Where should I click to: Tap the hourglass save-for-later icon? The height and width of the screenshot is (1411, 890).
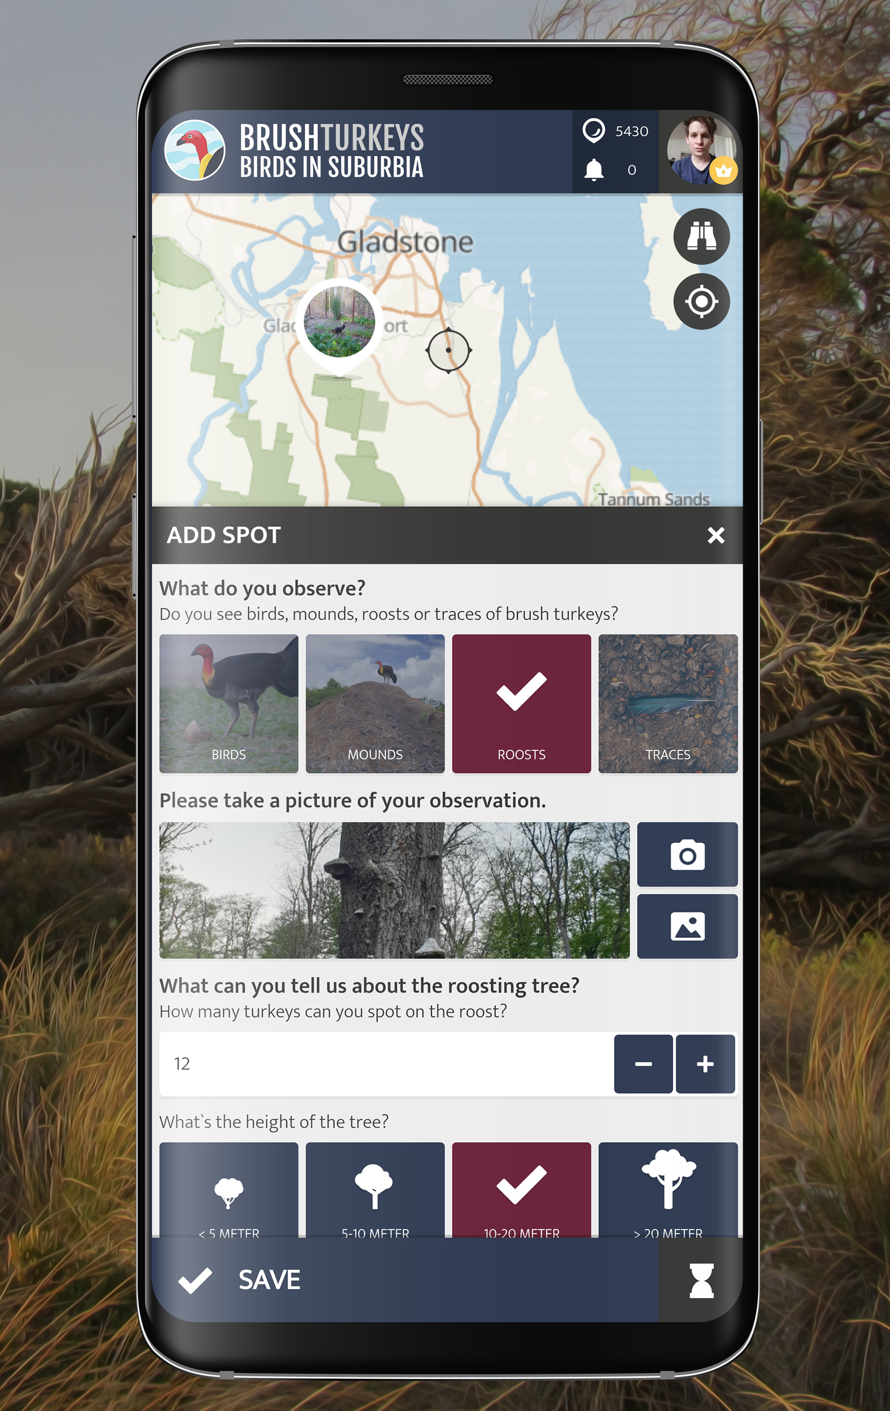[x=701, y=1280]
